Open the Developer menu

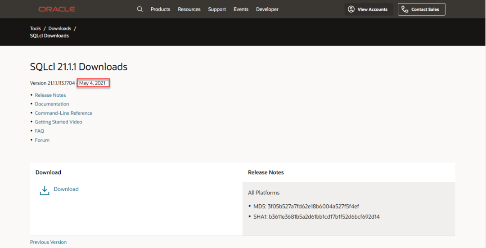(x=267, y=9)
